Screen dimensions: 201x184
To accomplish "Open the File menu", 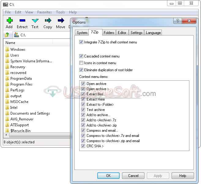I will click(x=8, y=12).
